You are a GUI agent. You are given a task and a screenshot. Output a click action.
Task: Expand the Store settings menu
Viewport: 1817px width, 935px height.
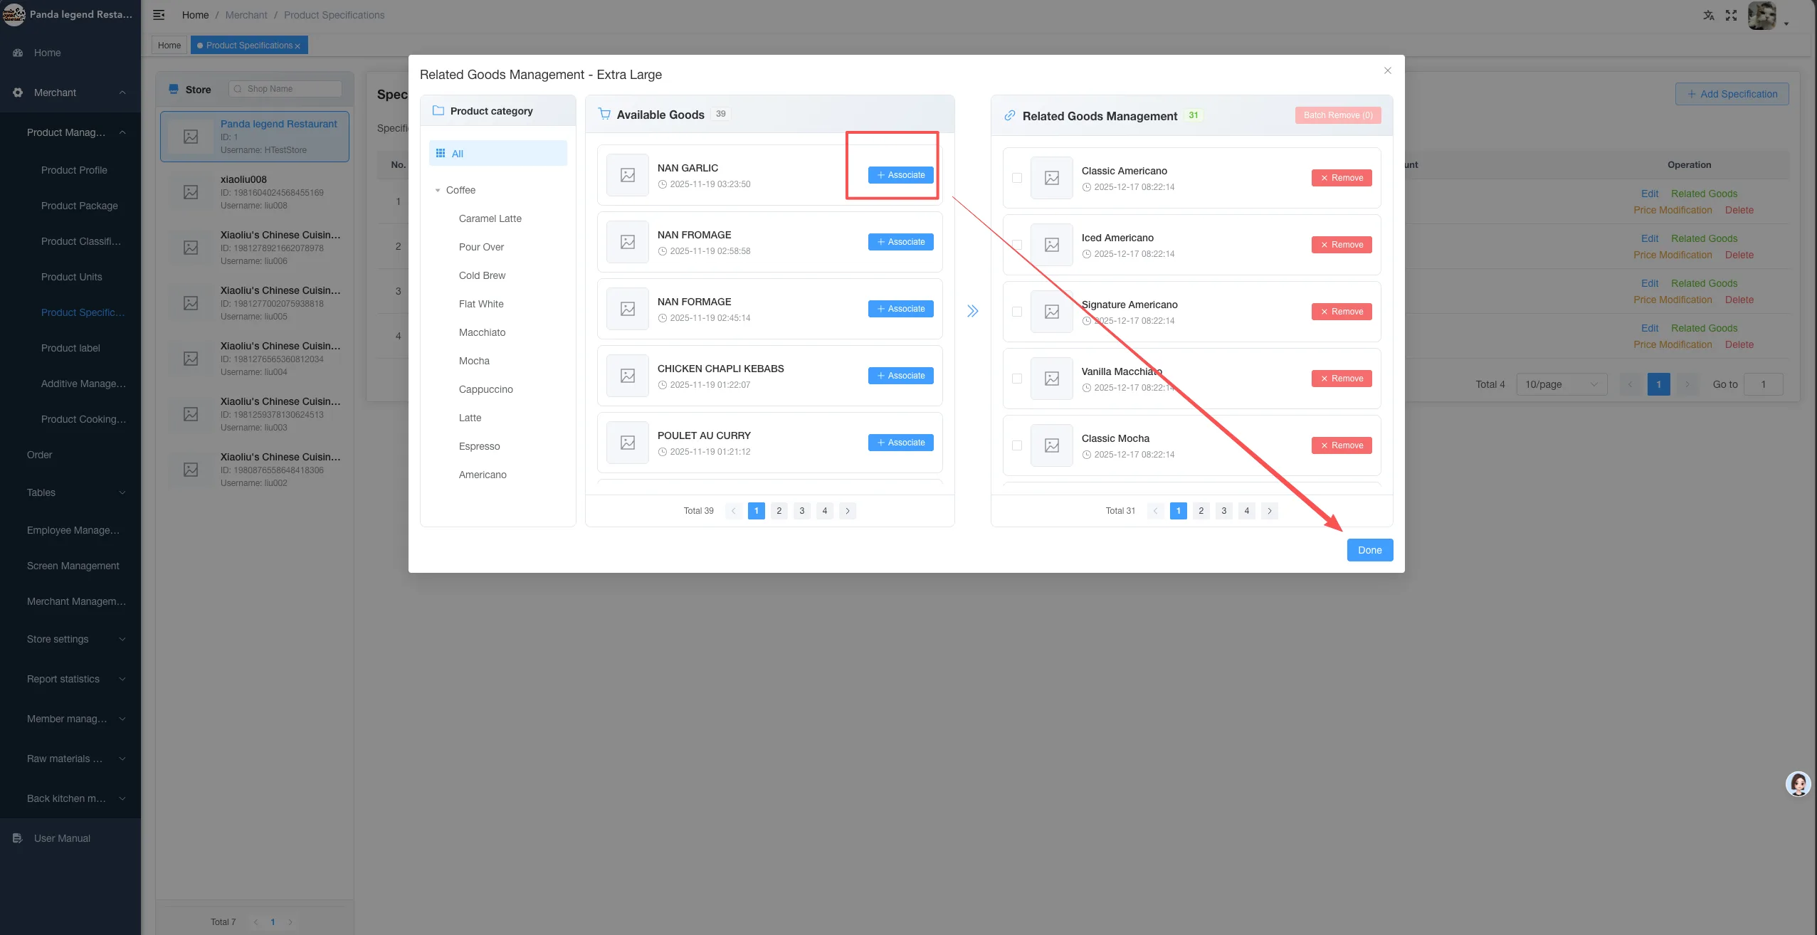click(x=122, y=639)
